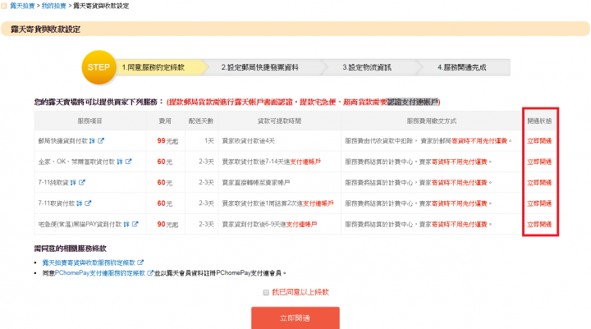Go to 露天拍賣 in breadcrumb

point(22,6)
